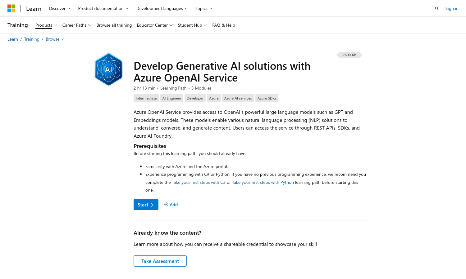Open search with the magnifier icon
The width and height of the screenshot is (466, 279).
pyautogui.click(x=436, y=8)
